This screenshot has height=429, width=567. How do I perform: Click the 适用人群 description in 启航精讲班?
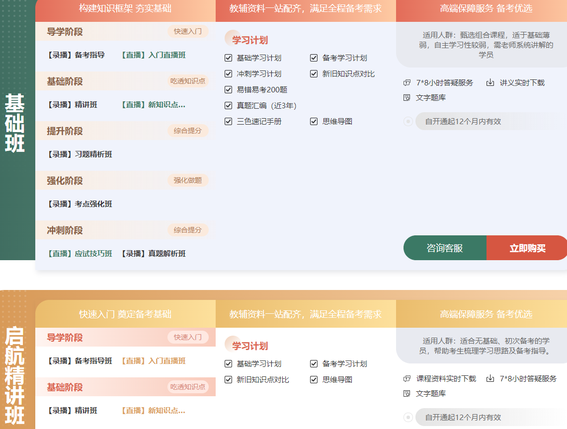[486, 346]
